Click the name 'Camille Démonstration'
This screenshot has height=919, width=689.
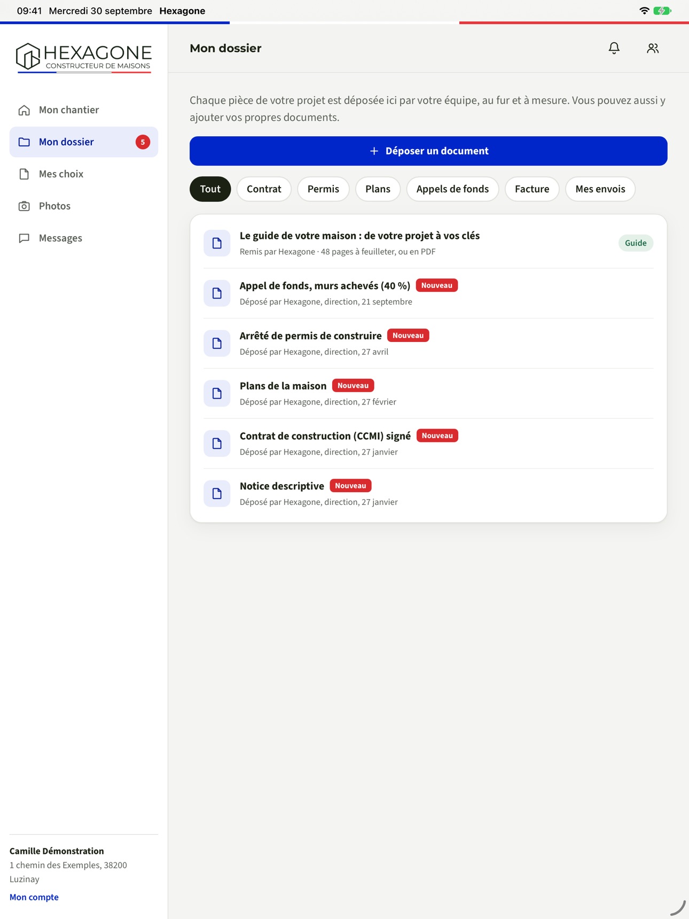57,851
